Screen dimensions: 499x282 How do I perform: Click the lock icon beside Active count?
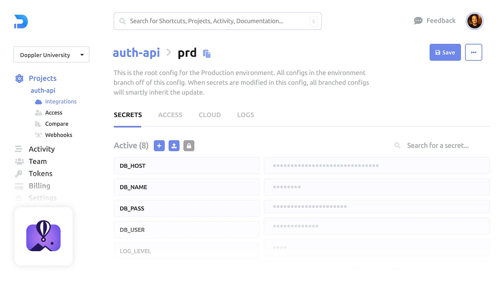coord(189,146)
